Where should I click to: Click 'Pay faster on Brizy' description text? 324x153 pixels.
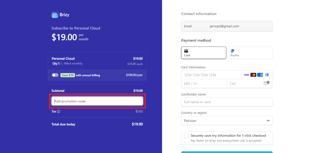(x=226, y=140)
